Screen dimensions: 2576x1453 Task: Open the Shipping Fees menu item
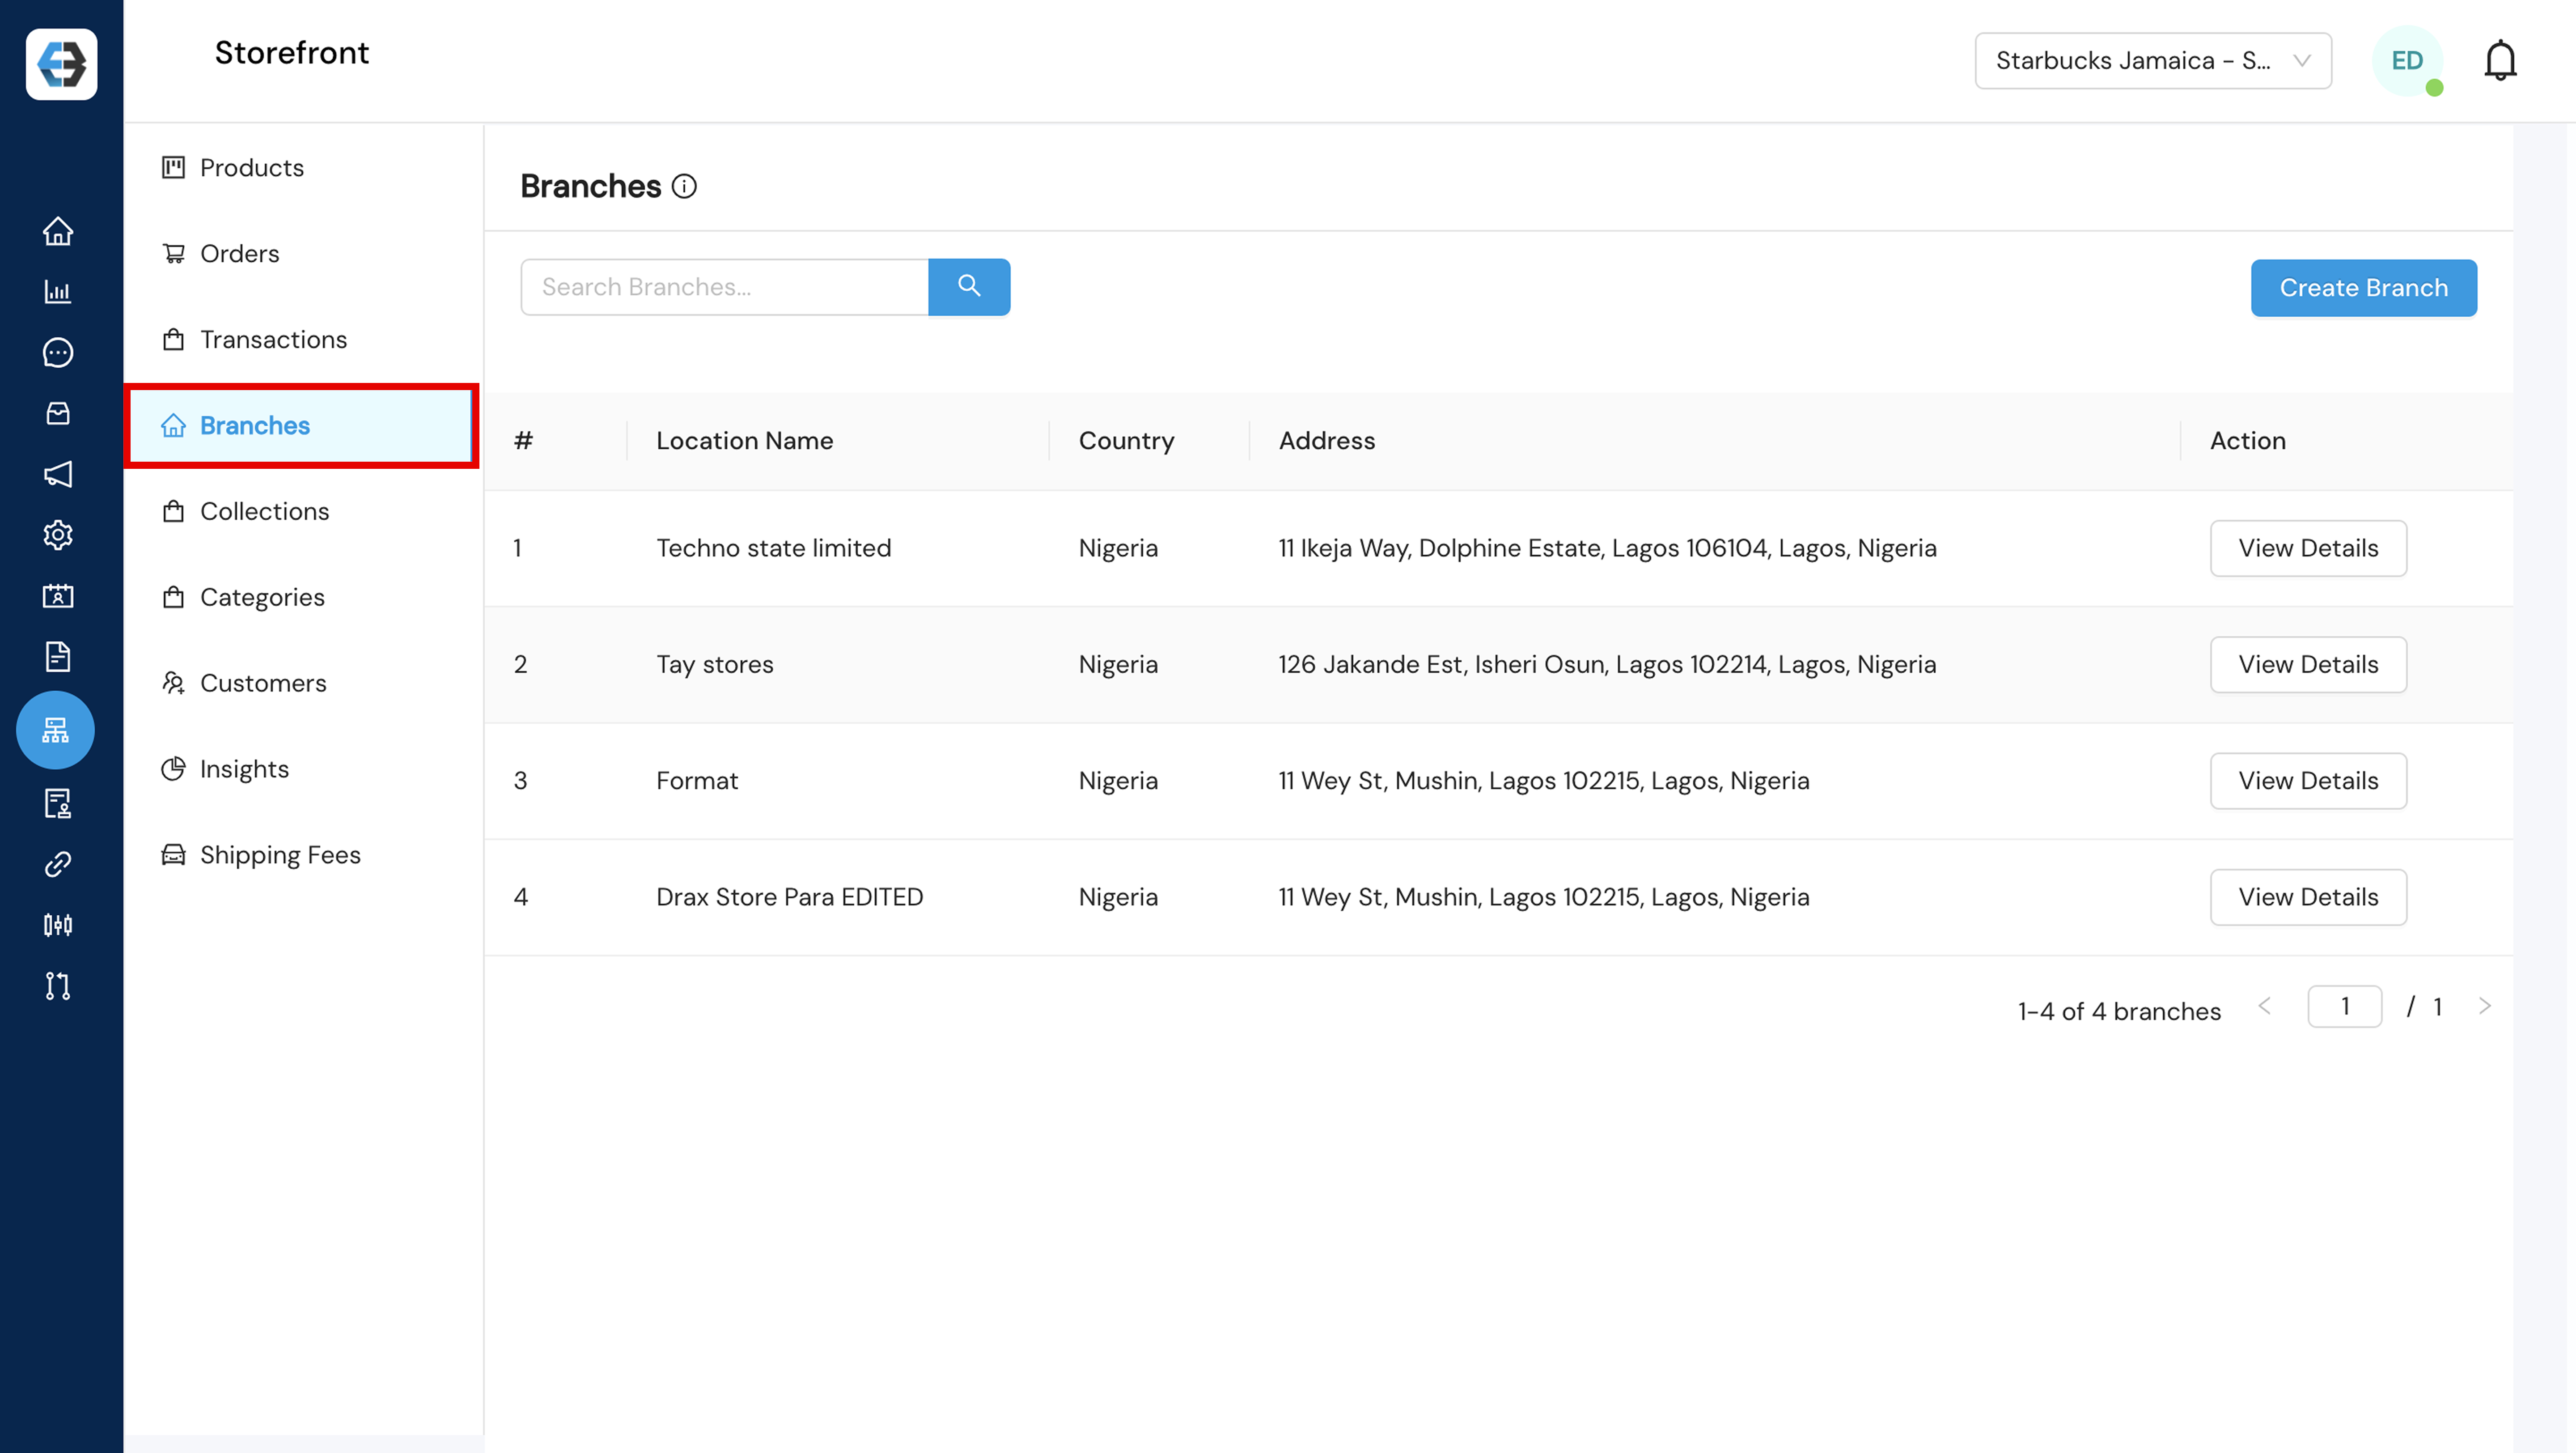click(279, 855)
